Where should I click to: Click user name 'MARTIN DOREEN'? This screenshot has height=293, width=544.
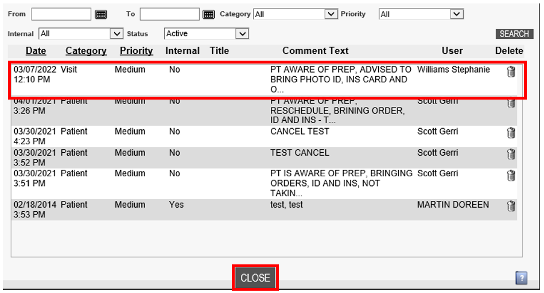(453, 205)
